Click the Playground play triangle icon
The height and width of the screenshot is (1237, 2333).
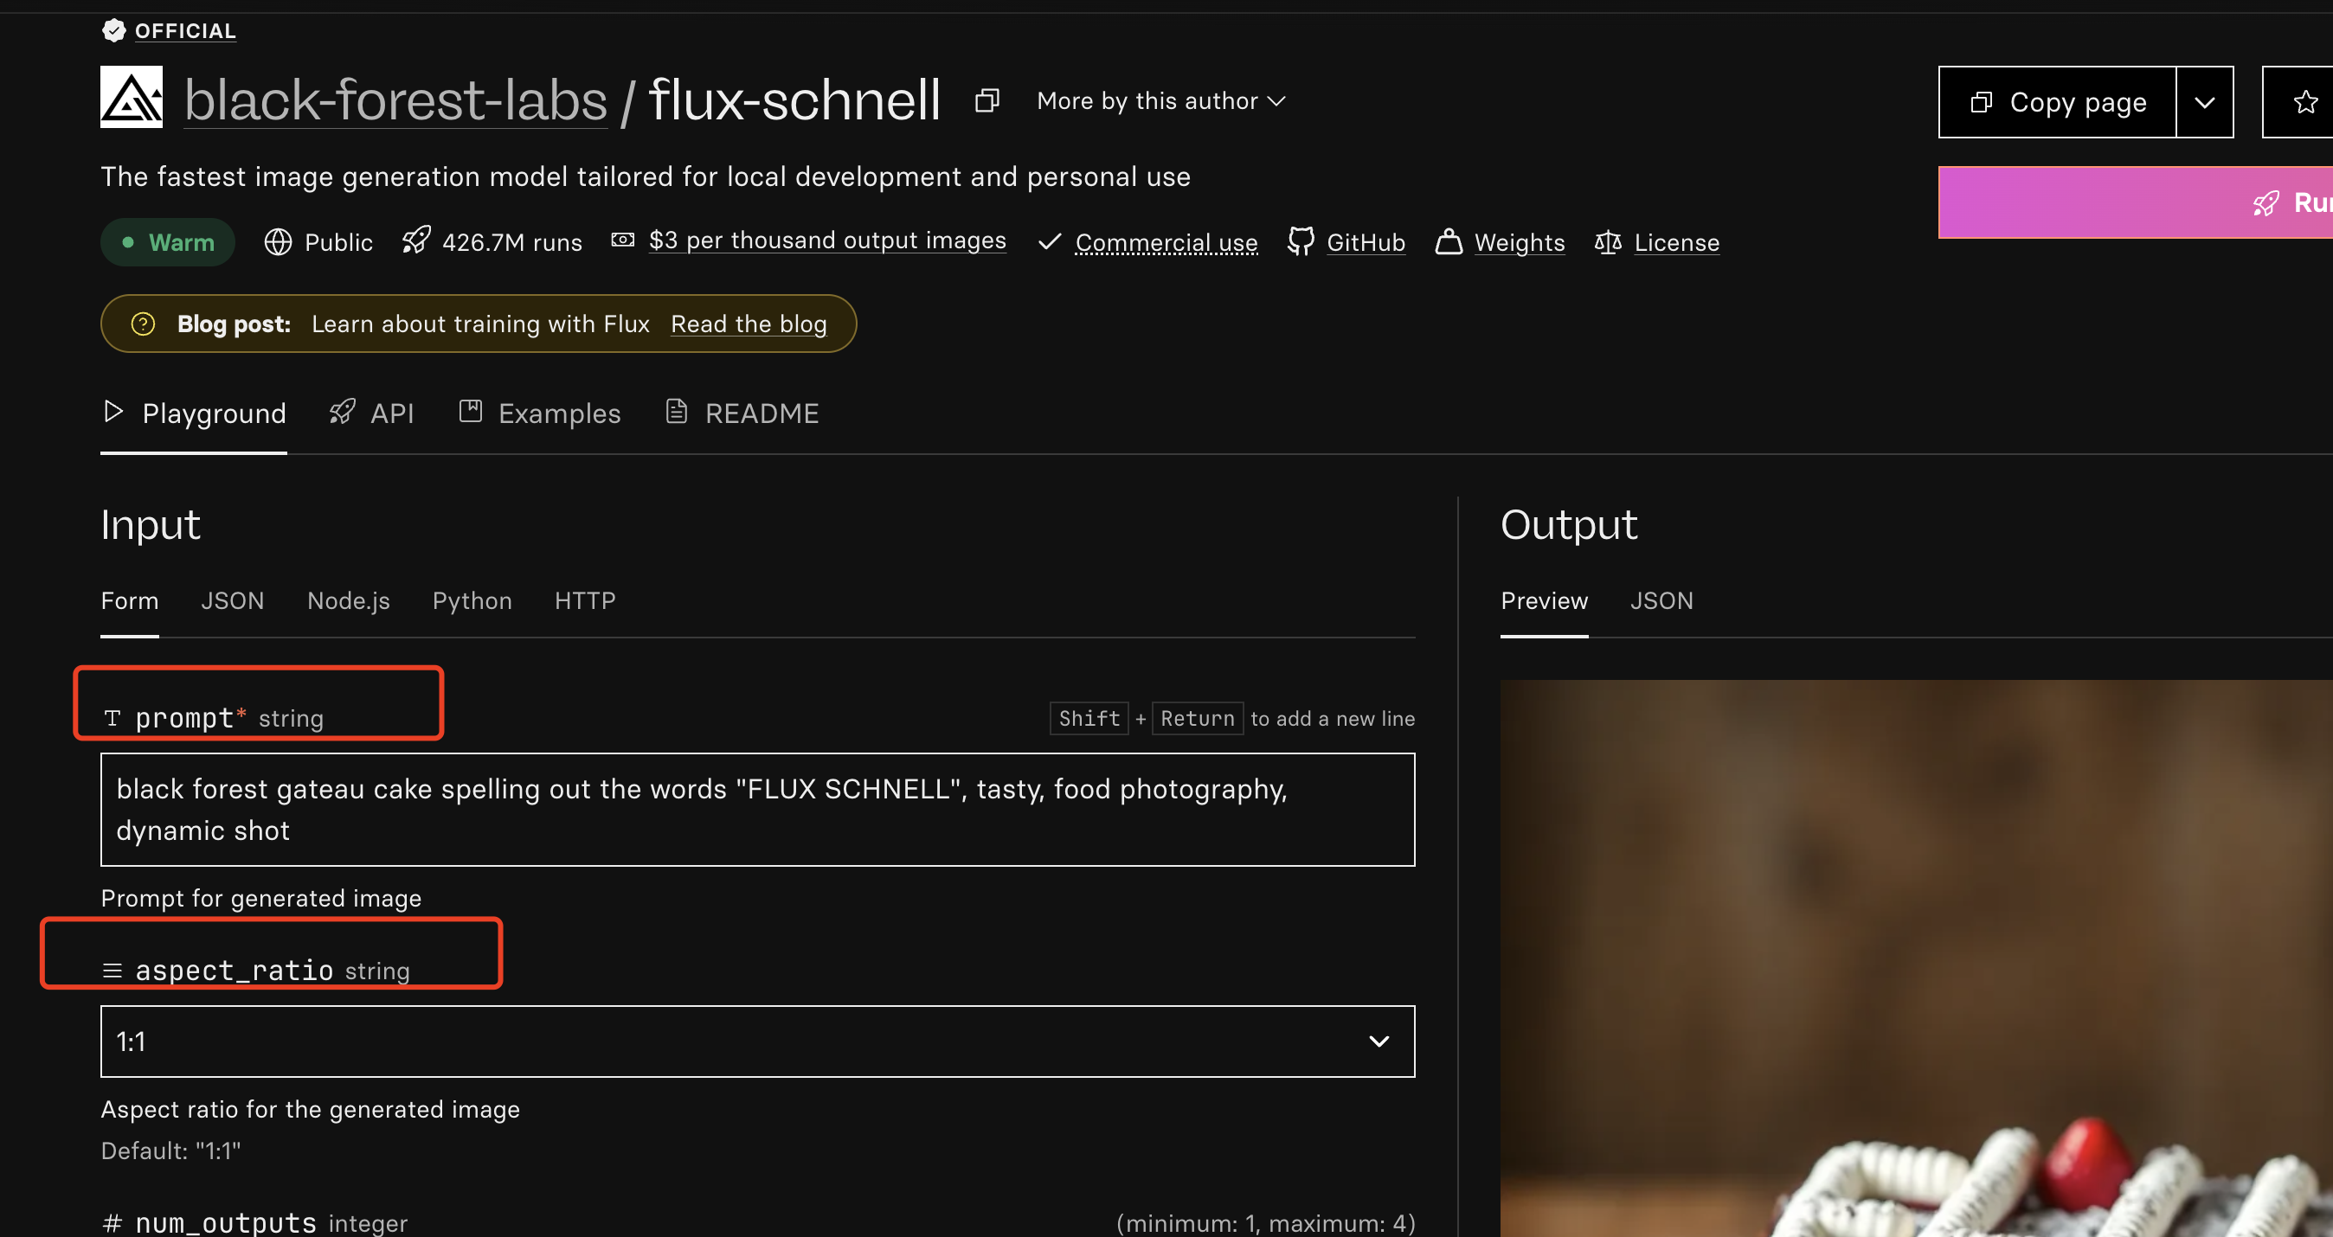click(113, 412)
